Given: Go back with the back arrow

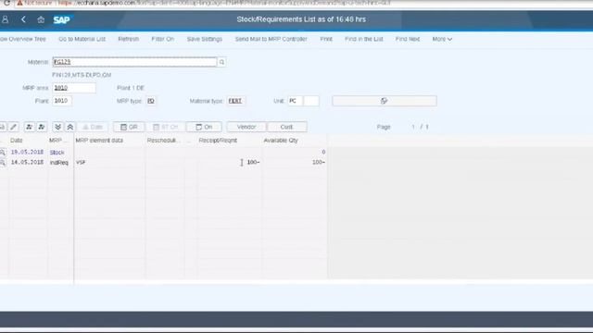Looking at the screenshot, I should 23,19.
